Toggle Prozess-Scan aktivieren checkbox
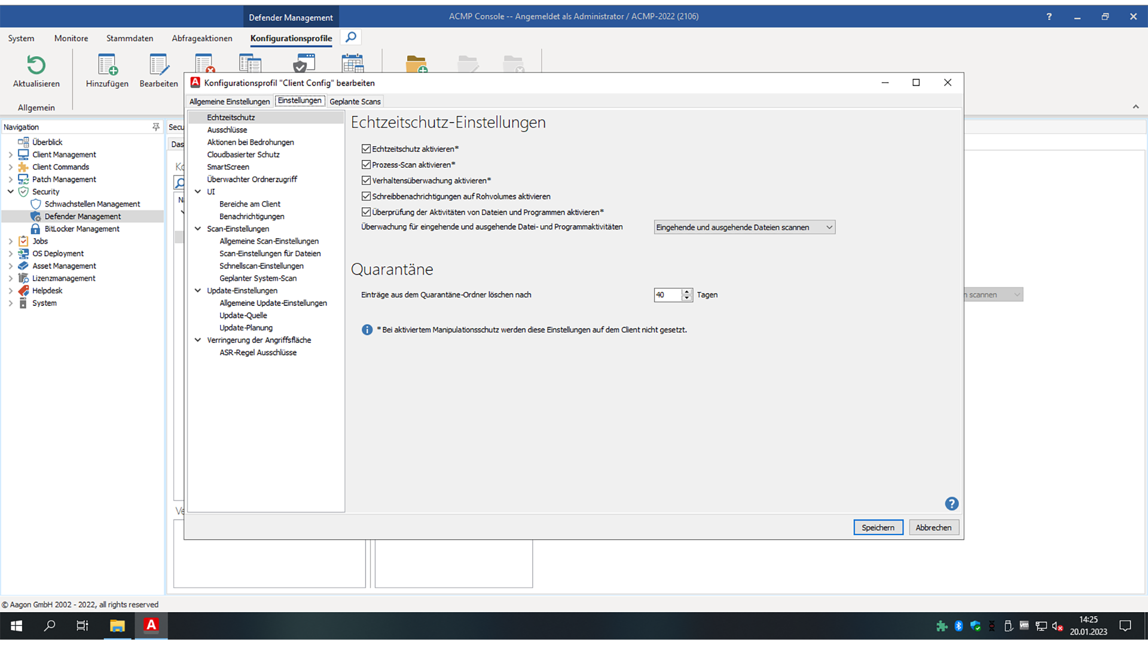 366,165
